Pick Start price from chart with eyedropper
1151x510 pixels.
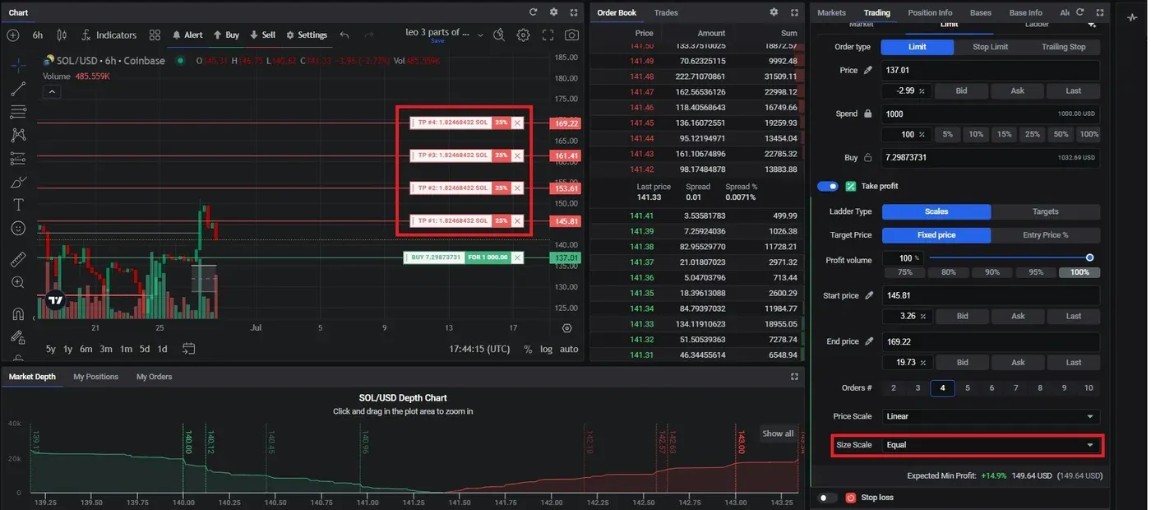point(869,295)
